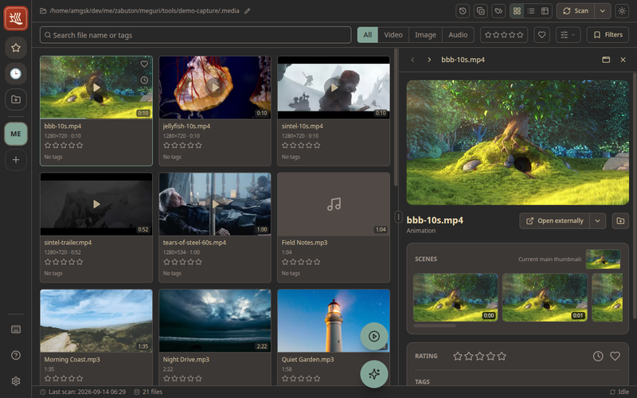Click the 21 files status entry
This screenshot has width=637, height=398.
[148, 392]
